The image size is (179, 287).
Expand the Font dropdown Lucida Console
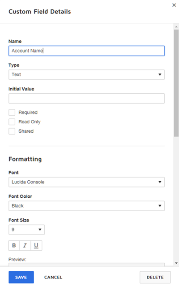coord(86,182)
